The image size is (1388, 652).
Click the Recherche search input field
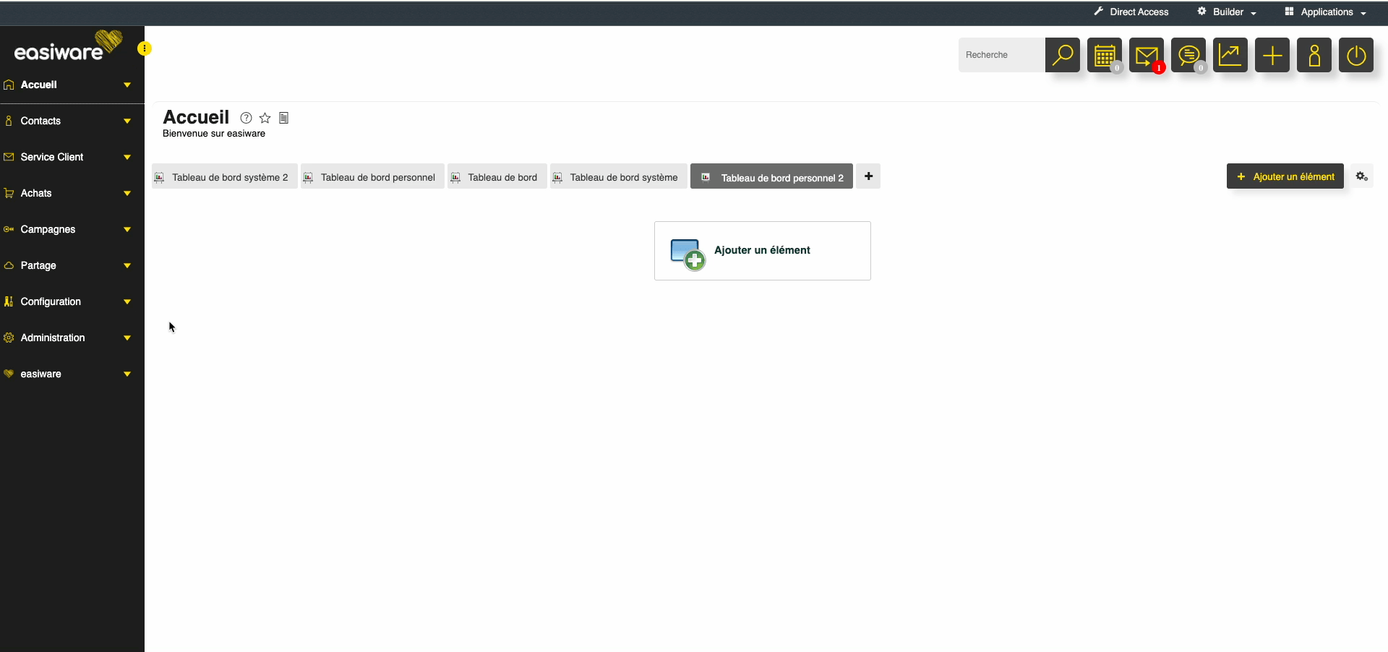tap(1001, 55)
